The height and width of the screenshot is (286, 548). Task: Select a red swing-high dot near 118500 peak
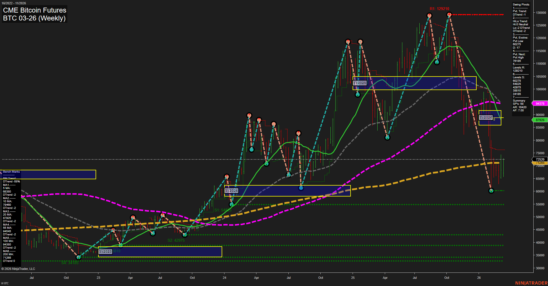(x=348, y=41)
